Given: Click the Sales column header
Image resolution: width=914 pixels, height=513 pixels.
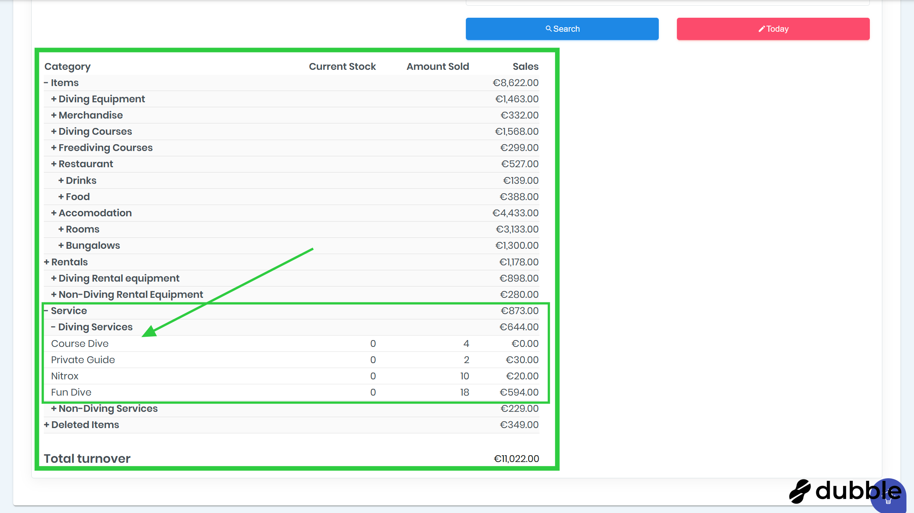Looking at the screenshot, I should pyautogui.click(x=525, y=66).
